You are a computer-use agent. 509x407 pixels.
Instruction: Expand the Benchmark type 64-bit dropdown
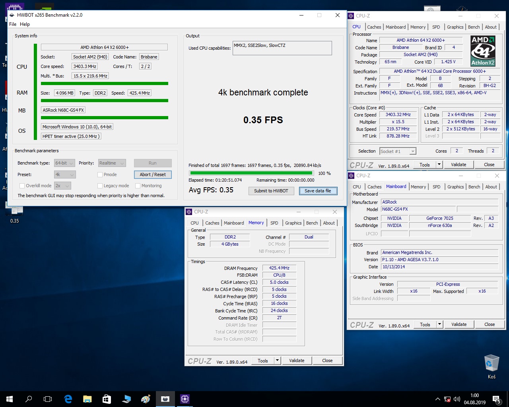pyautogui.click(x=65, y=163)
